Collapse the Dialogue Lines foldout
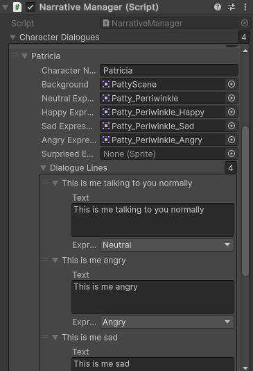 43,168
